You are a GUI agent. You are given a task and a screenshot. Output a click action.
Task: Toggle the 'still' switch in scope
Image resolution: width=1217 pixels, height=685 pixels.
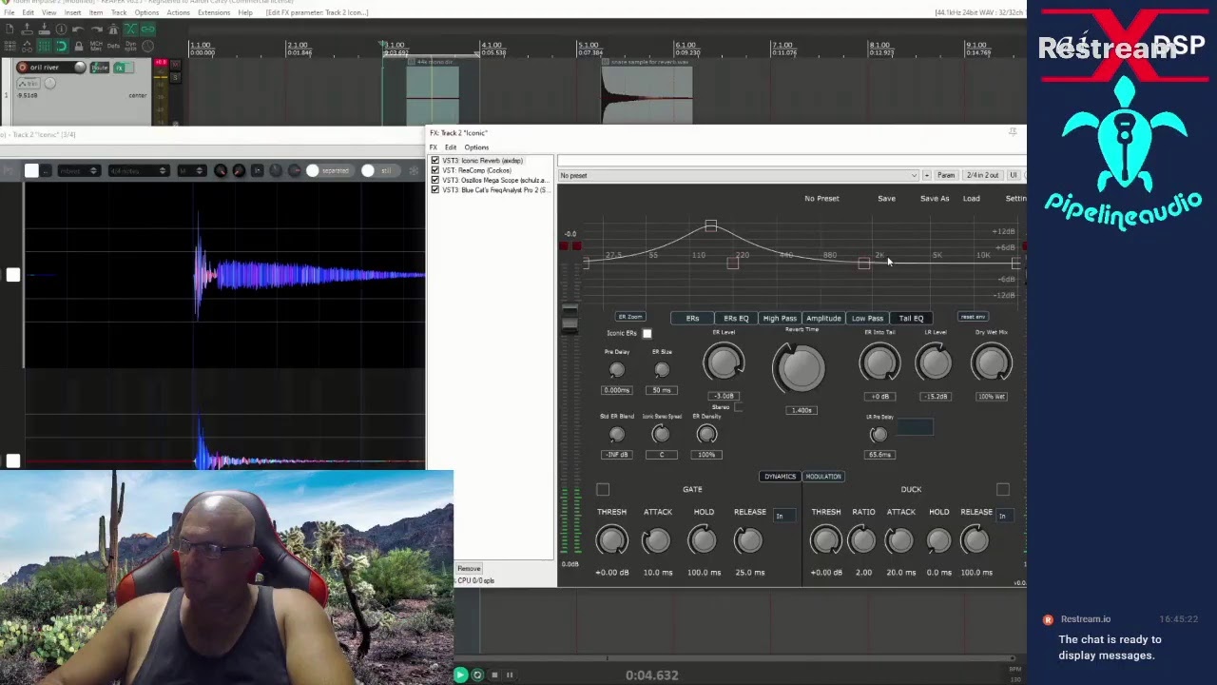(x=380, y=170)
